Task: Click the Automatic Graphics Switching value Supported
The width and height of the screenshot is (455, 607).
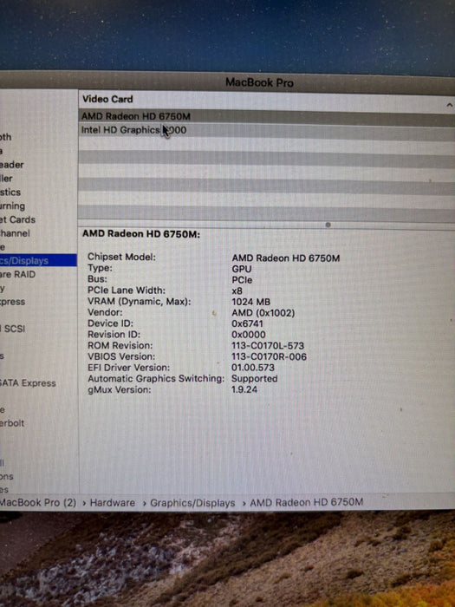Action: (x=255, y=379)
